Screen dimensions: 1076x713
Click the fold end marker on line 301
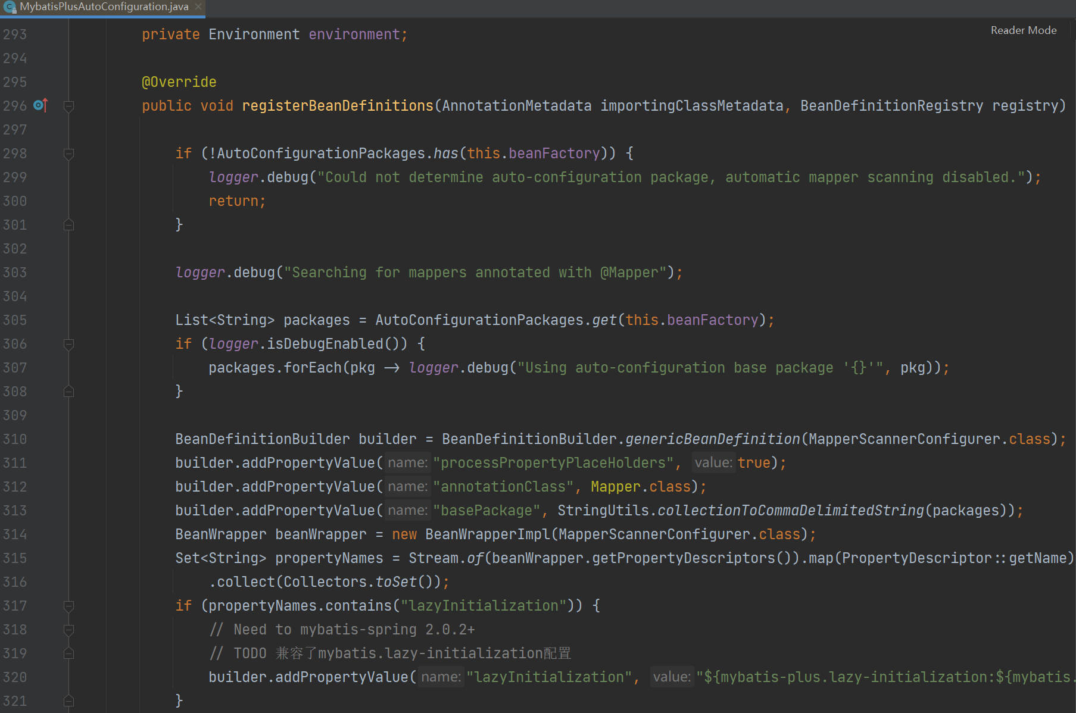pos(68,225)
